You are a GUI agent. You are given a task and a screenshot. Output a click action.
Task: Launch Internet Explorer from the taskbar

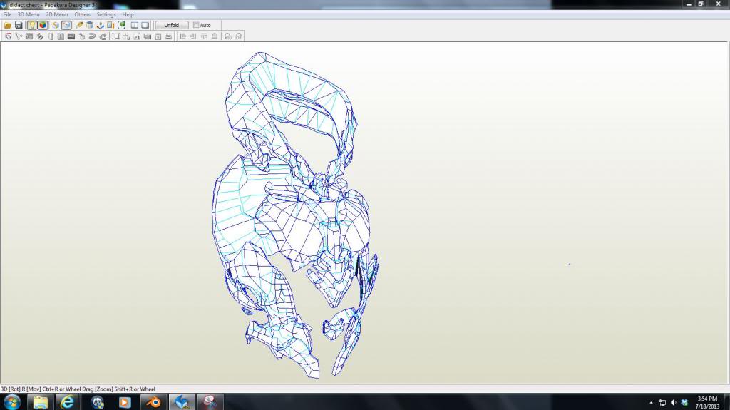click(68, 401)
